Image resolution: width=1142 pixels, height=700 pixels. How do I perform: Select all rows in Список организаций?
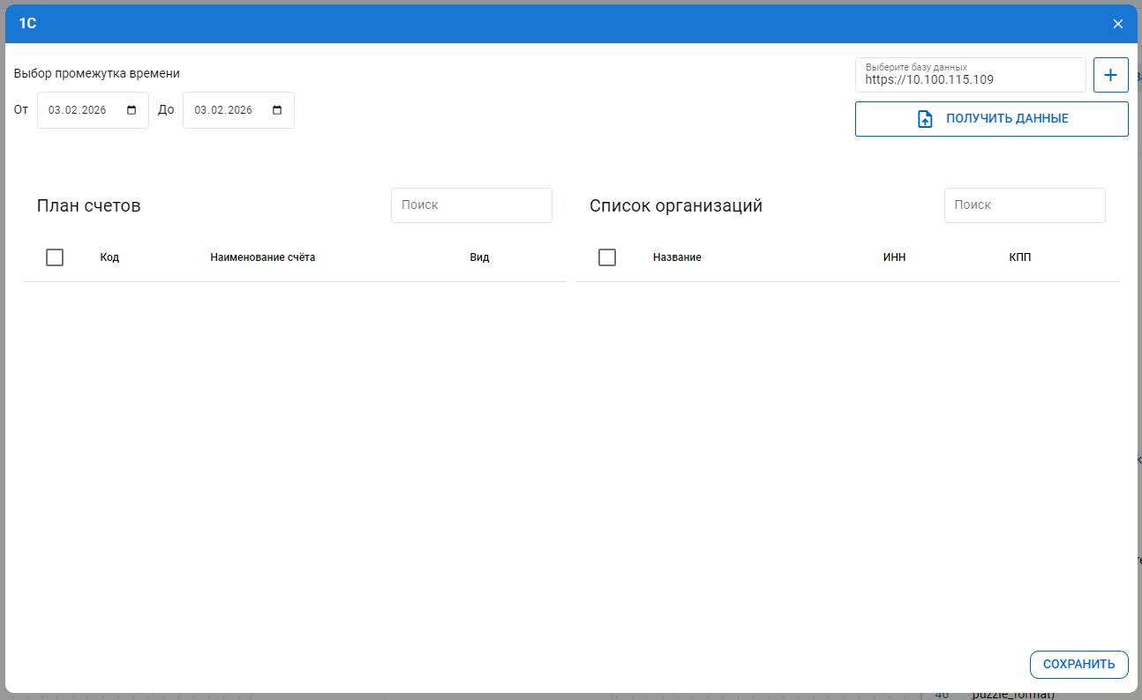(x=607, y=257)
